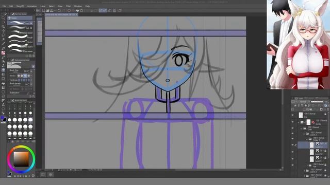The image size is (330, 185).
Task: Click lock icon on the line layer
Action: (325, 114)
